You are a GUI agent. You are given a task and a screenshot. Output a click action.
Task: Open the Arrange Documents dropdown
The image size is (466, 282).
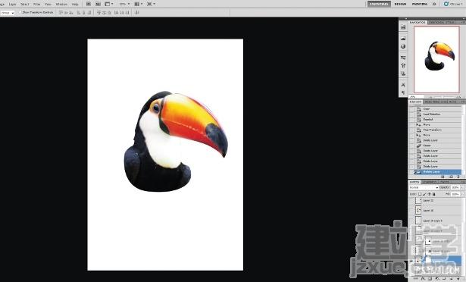(x=138, y=4)
